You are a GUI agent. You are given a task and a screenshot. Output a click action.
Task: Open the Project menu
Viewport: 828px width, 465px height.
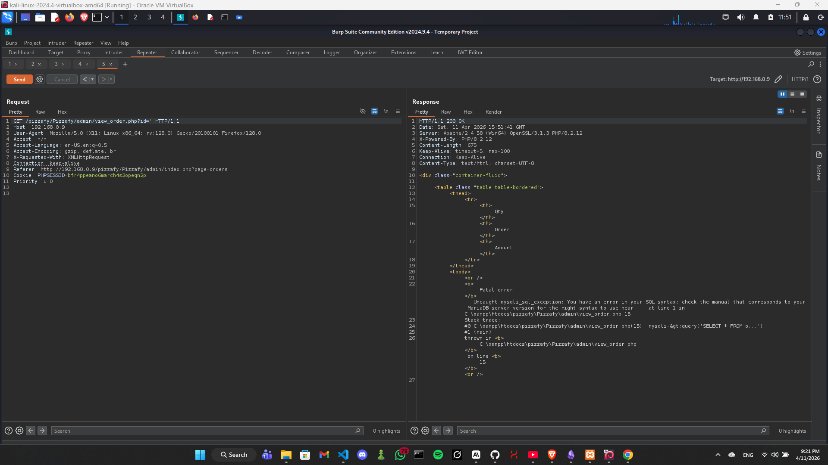[32, 43]
